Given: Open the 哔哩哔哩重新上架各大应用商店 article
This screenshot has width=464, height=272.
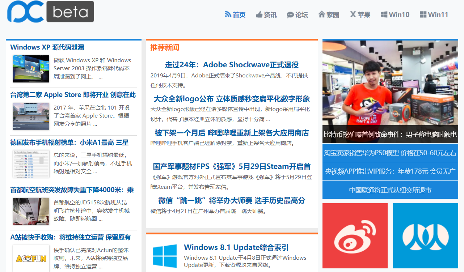Looking at the screenshot, I should click(232, 133).
